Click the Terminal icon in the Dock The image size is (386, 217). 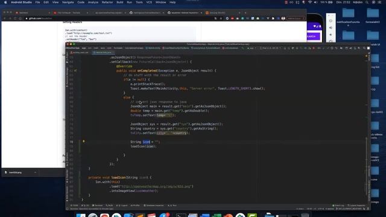(181, 215)
